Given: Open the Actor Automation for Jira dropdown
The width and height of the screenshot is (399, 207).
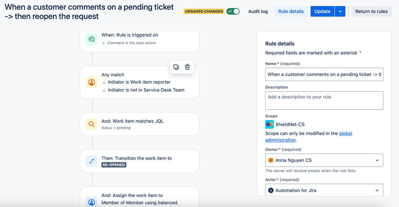Looking at the screenshot, I should (324, 190).
